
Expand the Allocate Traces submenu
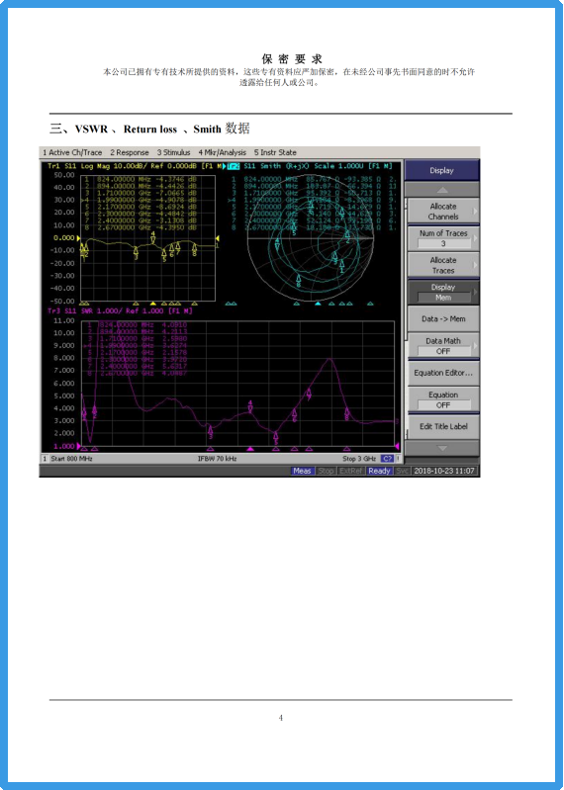point(442,265)
